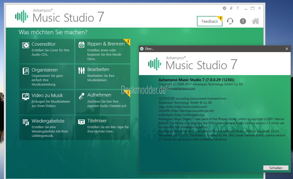Screen dimensions: 293x179
Task: Click the Ashampoo Music Studio 7 logo in main window
Action: 60,16
